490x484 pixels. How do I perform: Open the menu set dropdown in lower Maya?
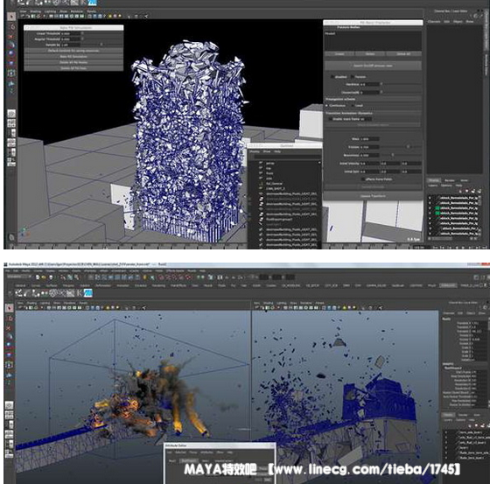[x=19, y=277]
